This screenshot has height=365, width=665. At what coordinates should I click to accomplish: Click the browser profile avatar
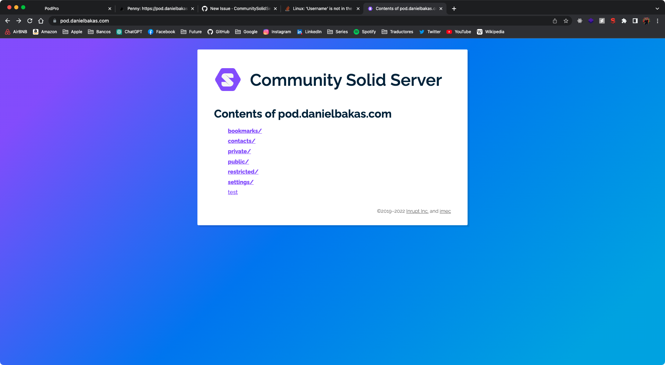coord(646,21)
